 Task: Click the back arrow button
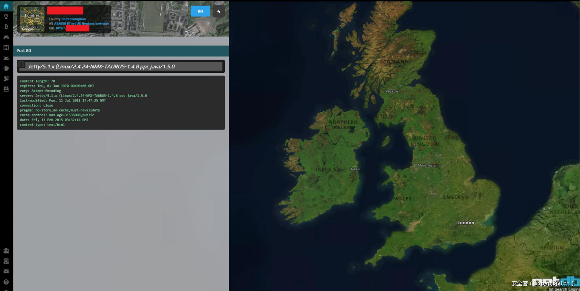tap(219, 11)
